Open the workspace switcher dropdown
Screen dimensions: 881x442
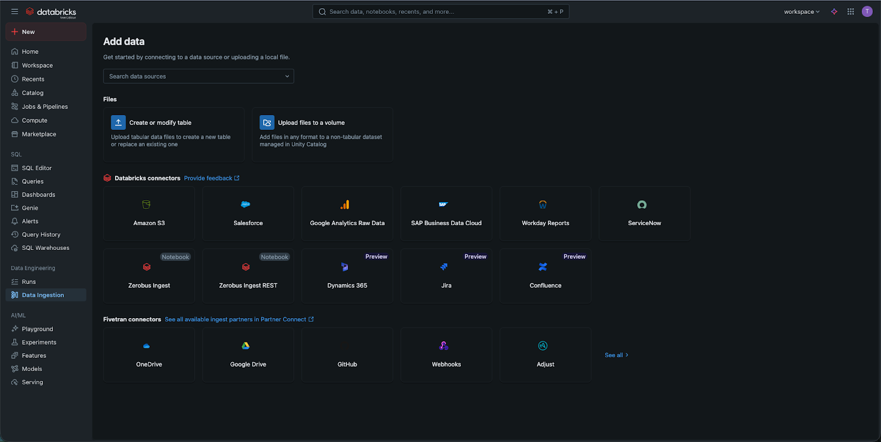(802, 12)
